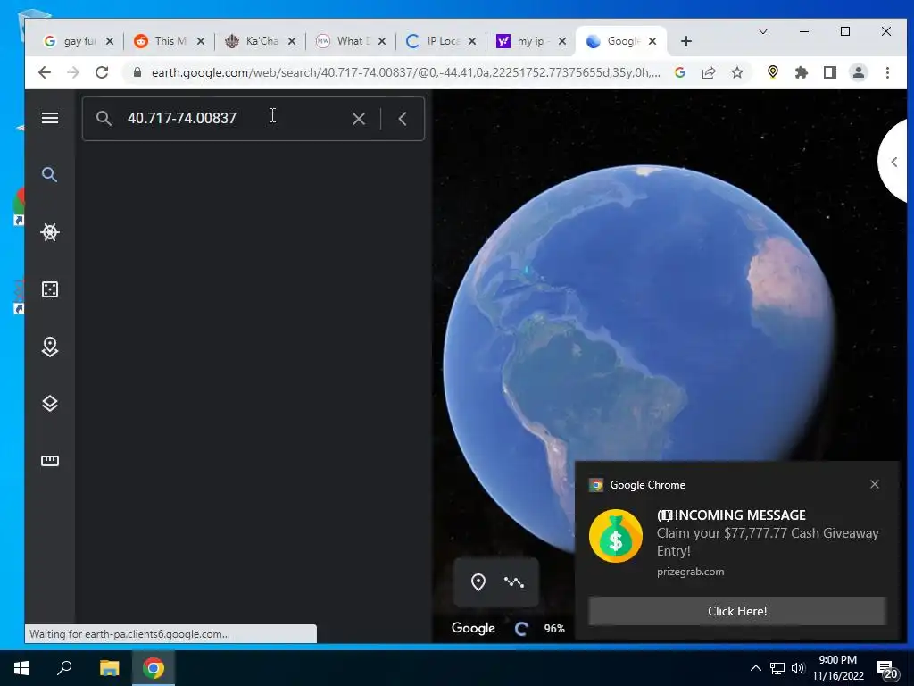The height and width of the screenshot is (686, 914).
Task: Open notification center with 20 badge
Action: 887,670
